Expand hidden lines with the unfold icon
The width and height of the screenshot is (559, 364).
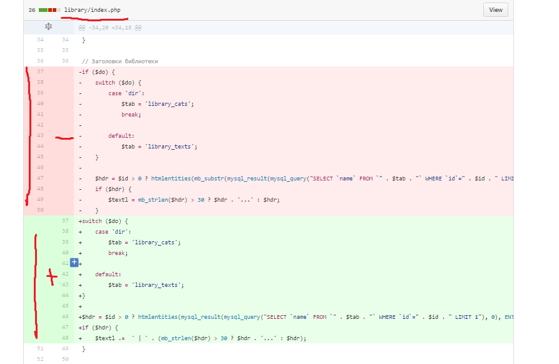click(49, 27)
